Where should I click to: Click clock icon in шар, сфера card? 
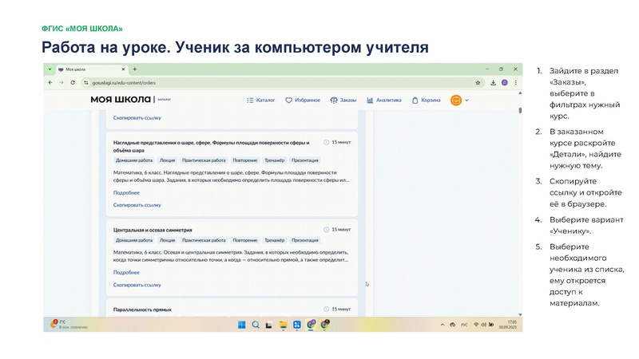pyautogui.click(x=326, y=143)
